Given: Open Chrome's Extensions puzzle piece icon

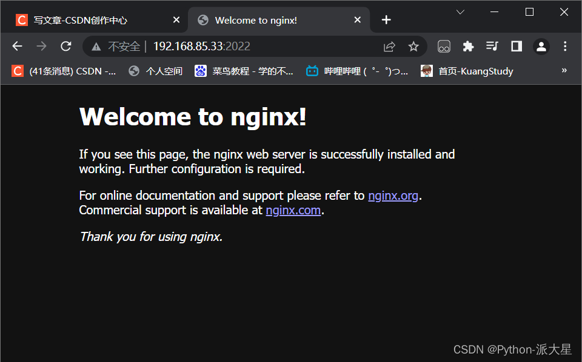Looking at the screenshot, I should [x=468, y=46].
